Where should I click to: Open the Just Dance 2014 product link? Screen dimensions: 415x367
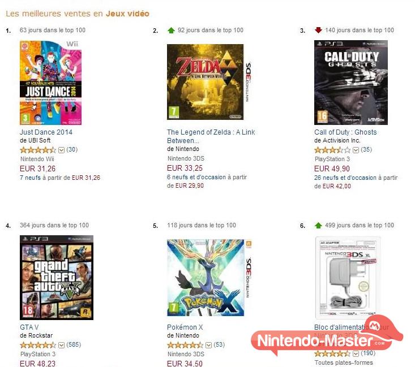pyautogui.click(x=46, y=132)
